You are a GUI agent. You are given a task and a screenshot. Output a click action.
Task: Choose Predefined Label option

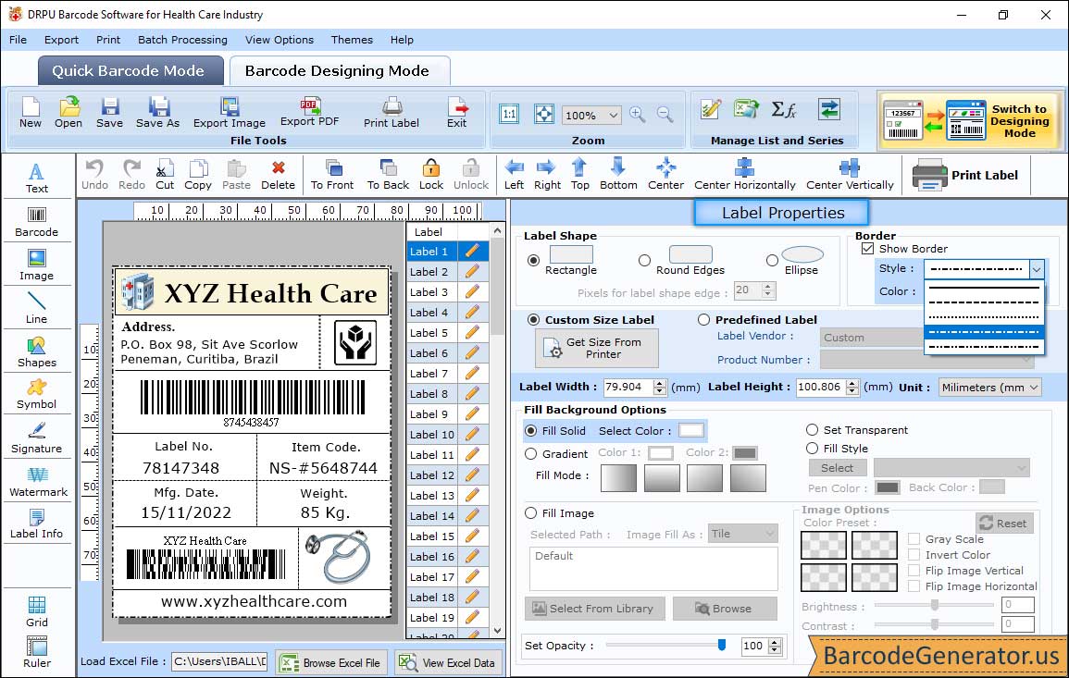703,320
